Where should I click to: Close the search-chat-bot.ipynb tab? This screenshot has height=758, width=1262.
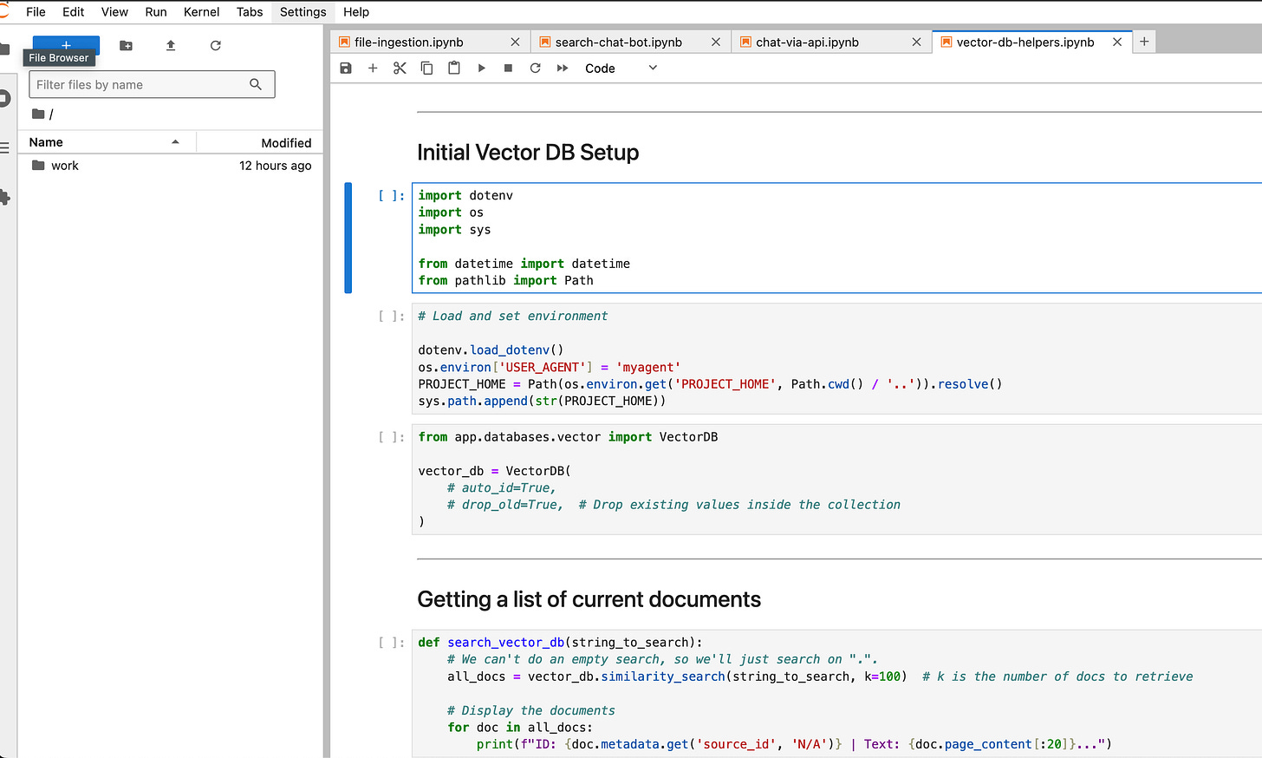click(x=716, y=42)
